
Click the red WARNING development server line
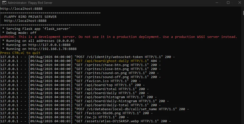click(118, 37)
